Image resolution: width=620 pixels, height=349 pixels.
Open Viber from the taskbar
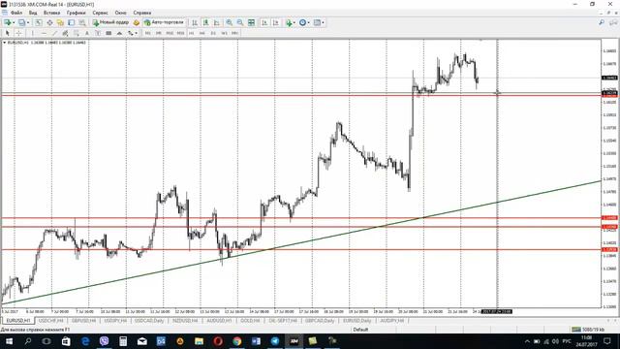[x=104, y=341]
